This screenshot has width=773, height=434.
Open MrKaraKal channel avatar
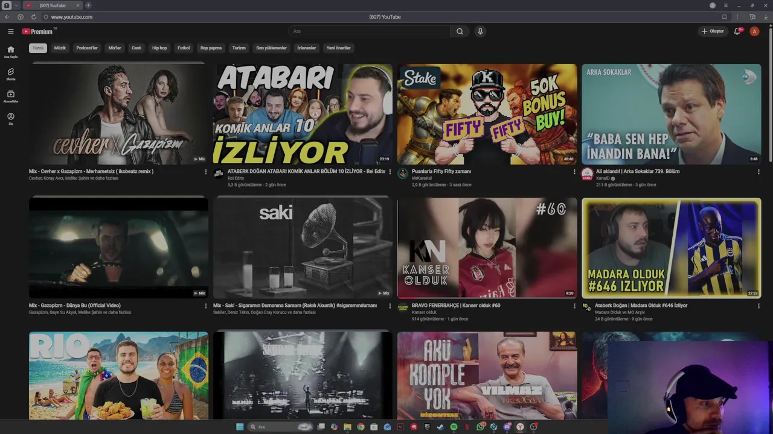pos(403,174)
